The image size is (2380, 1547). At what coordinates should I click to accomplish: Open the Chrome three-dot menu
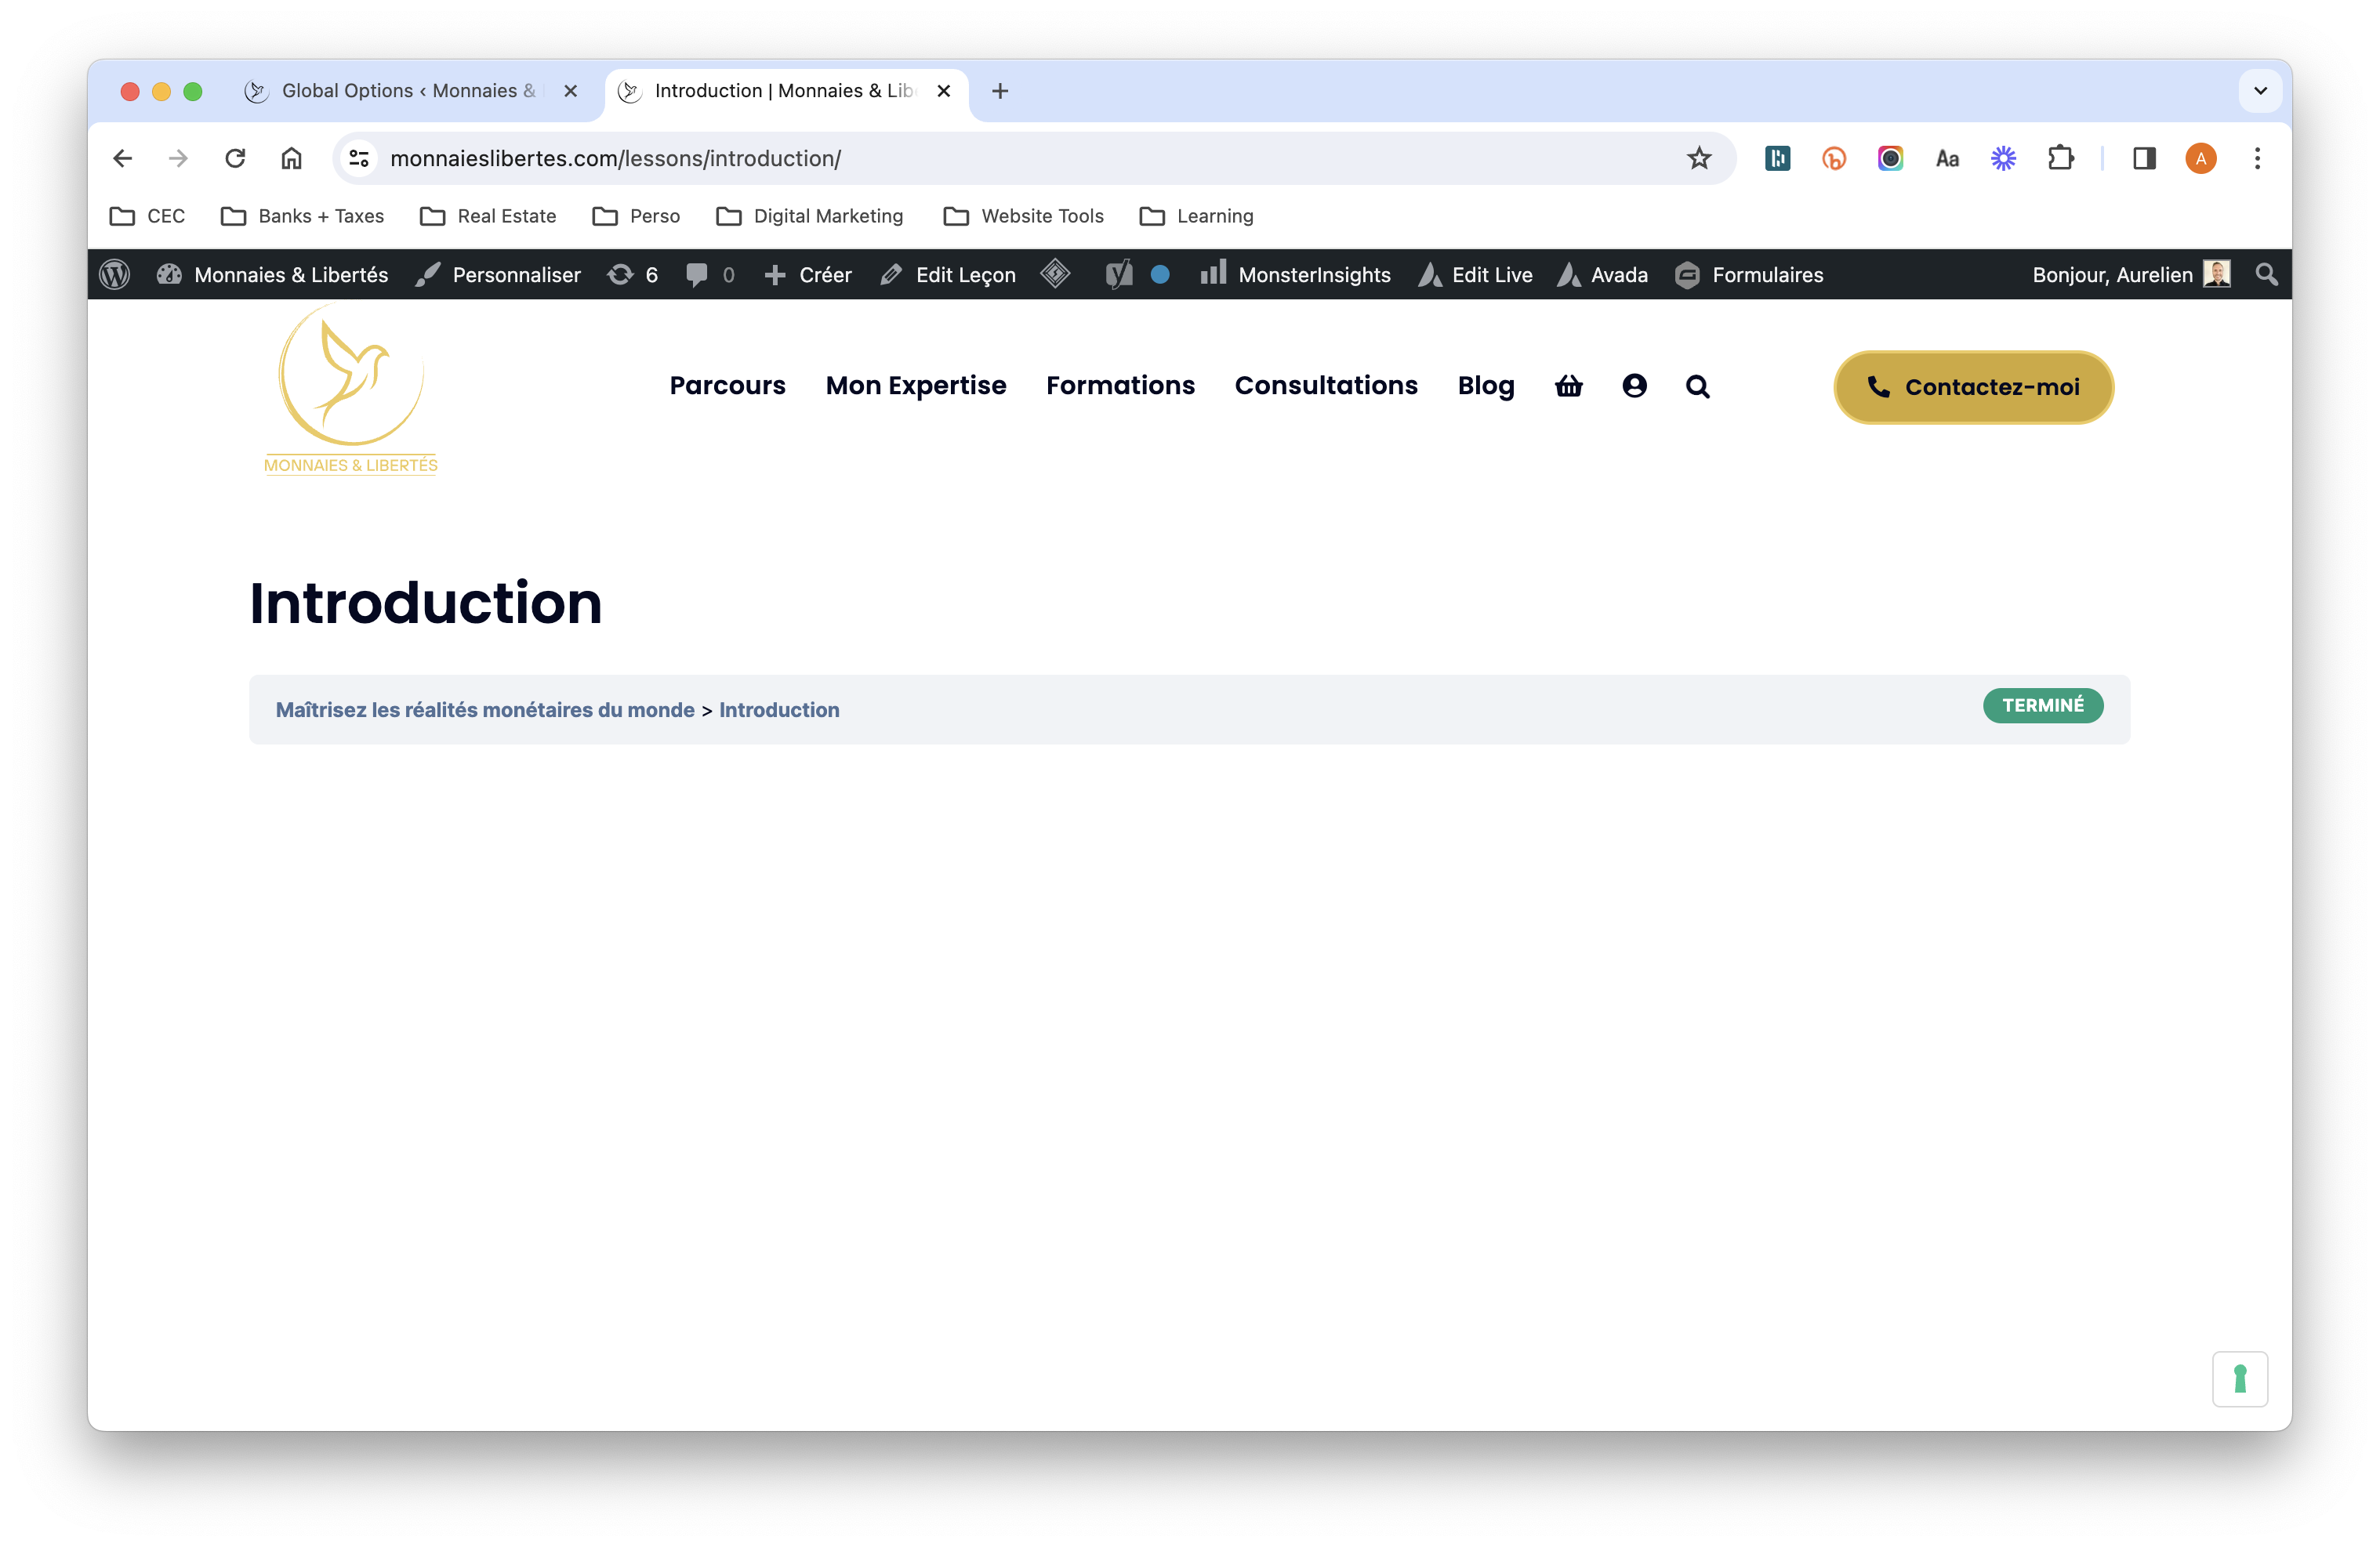(x=2257, y=158)
